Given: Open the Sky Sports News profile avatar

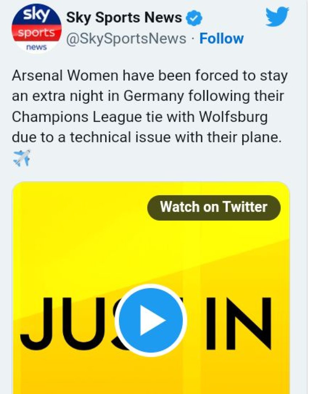Looking at the screenshot, I should (x=37, y=29).
